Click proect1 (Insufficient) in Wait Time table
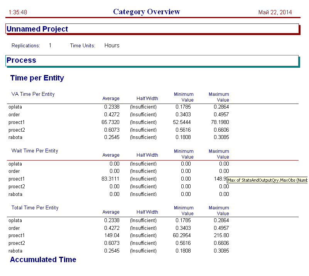309x276 pixels. [x=143, y=179]
